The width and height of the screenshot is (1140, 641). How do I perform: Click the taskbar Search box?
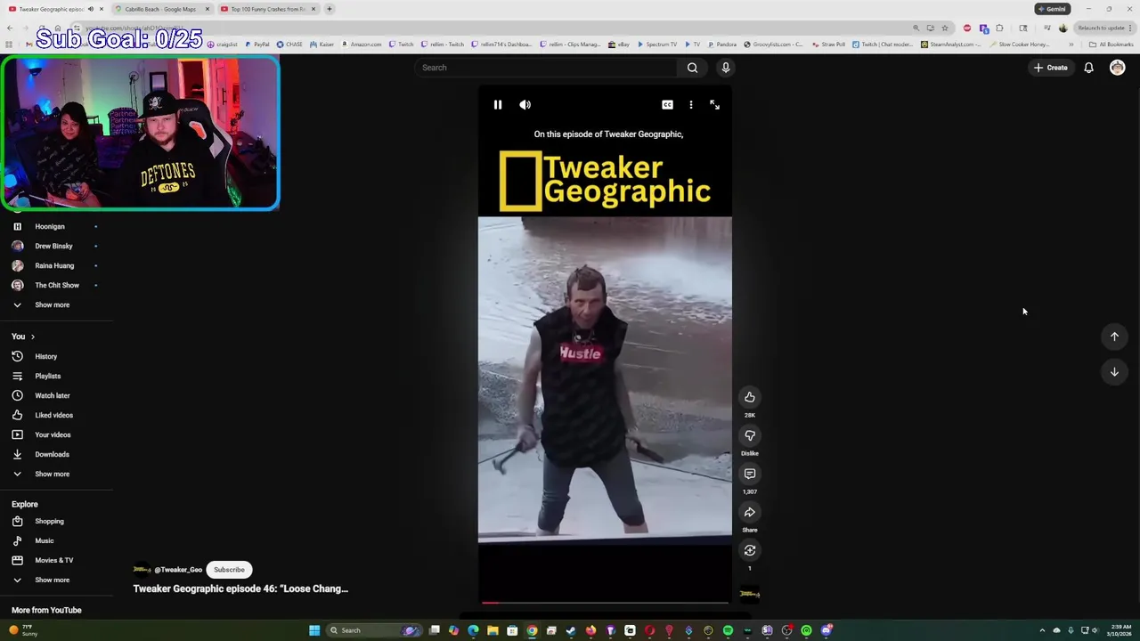click(x=374, y=630)
